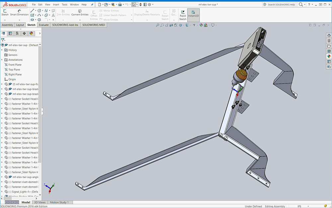Open the DisplayManager panel tab

(31, 33)
